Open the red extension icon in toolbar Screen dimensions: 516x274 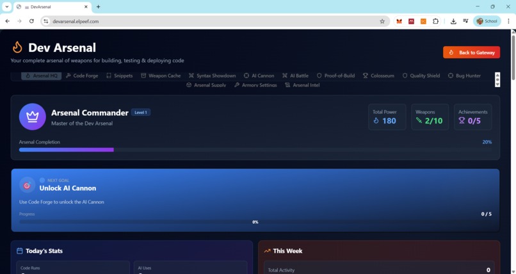pos(411,21)
